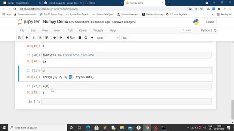
Task: Move selected cell up arrow
Action: click(54, 38)
